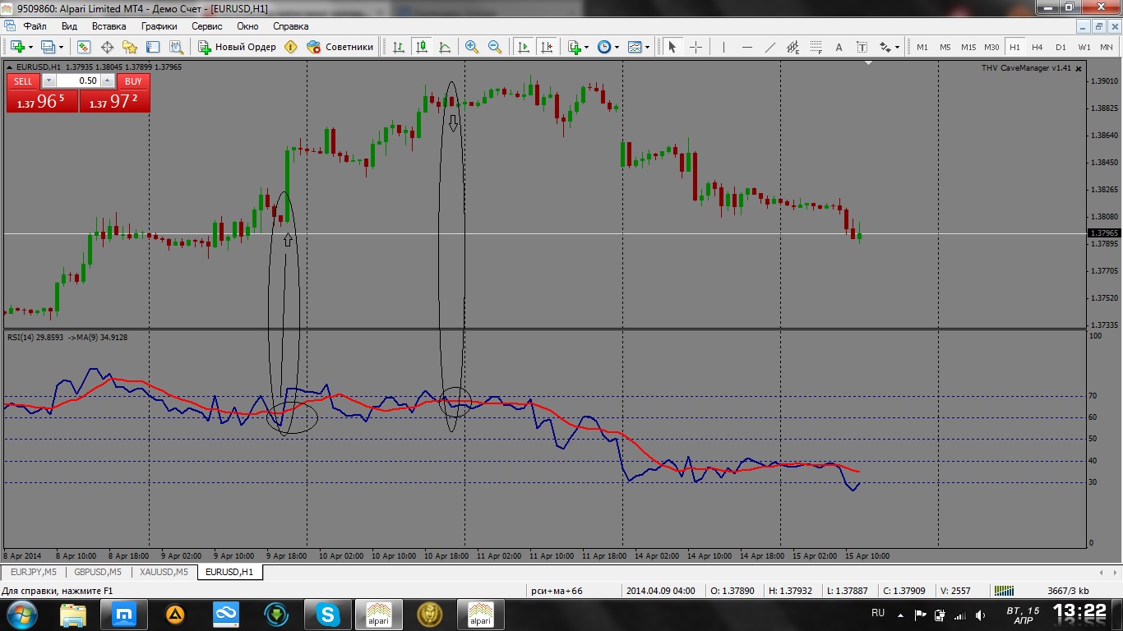Viewport: 1123px width, 631px height.
Task: Open Skype from the Windows taskbar
Action: (x=328, y=614)
